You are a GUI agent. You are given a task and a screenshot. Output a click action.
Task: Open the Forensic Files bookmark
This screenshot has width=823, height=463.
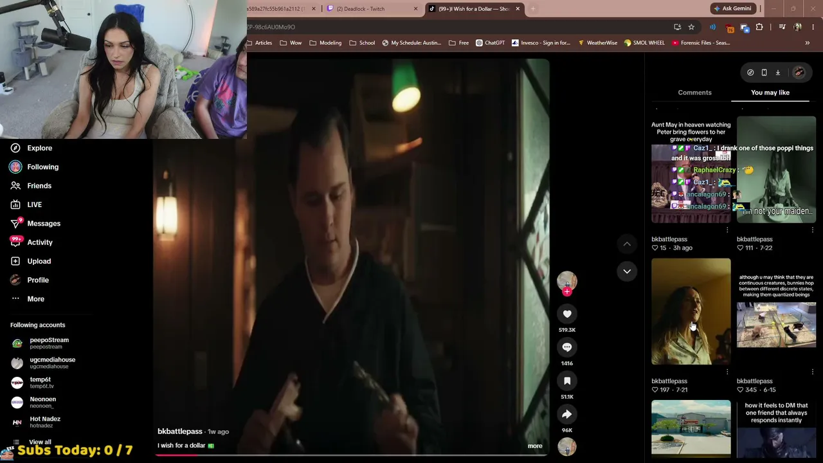701,43
